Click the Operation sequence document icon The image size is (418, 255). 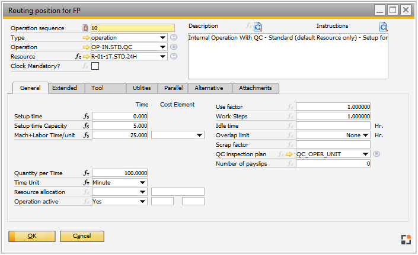(x=86, y=28)
